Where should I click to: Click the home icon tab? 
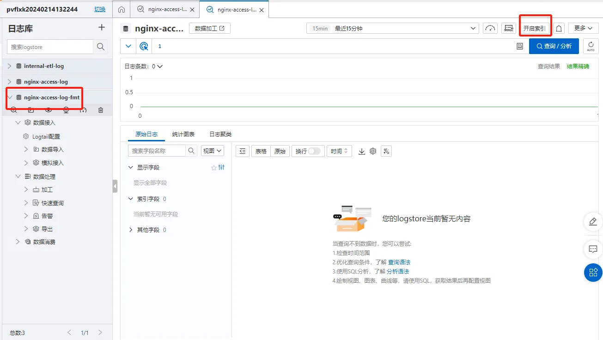[121, 9]
